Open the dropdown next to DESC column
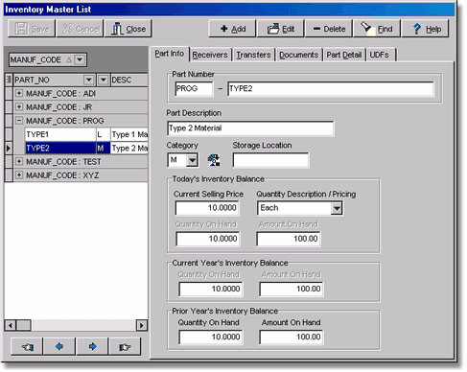The image size is (467, 372). [103, 80]
